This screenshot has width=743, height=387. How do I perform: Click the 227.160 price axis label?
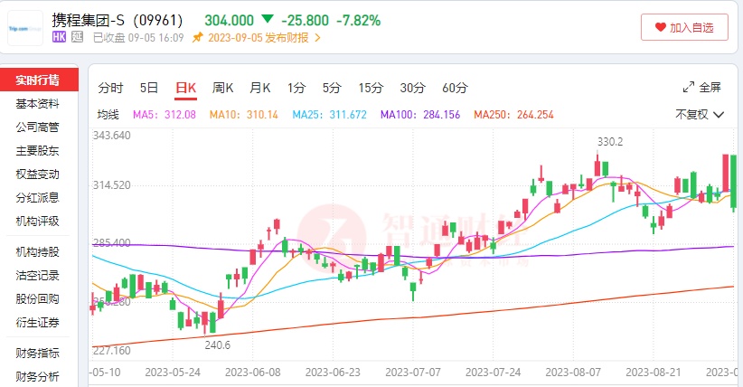[x=111, y=351]
